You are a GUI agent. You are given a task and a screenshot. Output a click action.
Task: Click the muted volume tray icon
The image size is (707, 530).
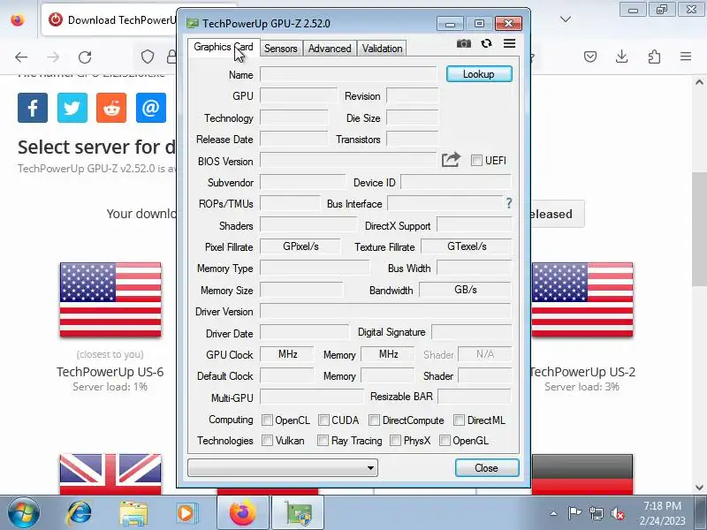[x=617, y=513]
